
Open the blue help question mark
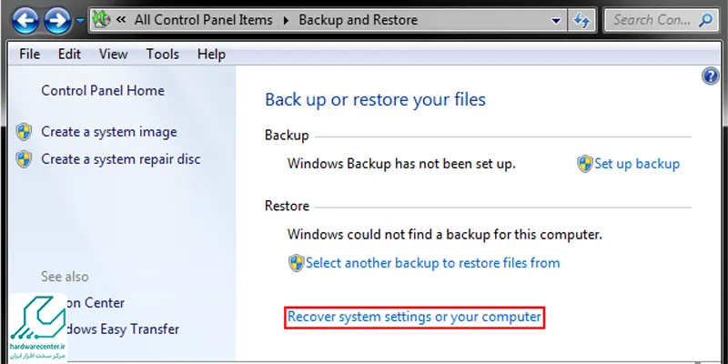pyautogui.click(x=711, y=76)
